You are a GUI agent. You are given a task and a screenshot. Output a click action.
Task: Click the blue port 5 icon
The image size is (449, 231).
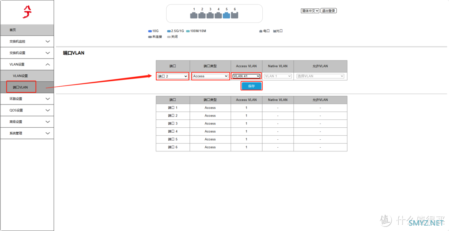tap(227, 15)
